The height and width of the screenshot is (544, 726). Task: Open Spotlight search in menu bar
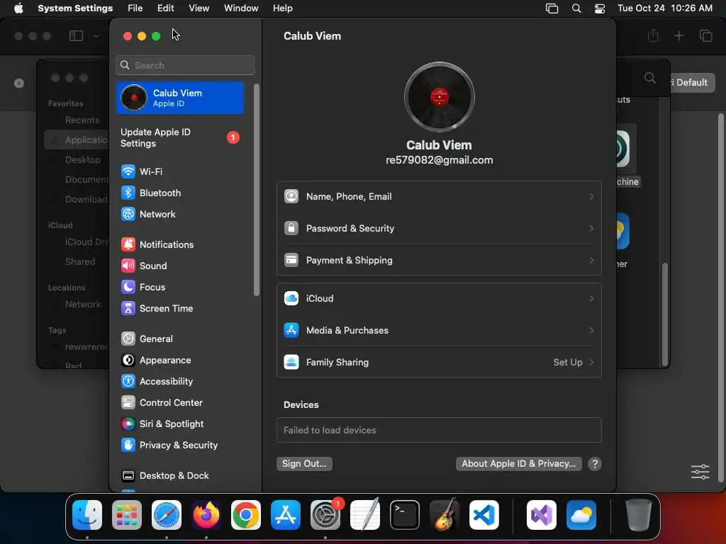click(x=576, y=8)
